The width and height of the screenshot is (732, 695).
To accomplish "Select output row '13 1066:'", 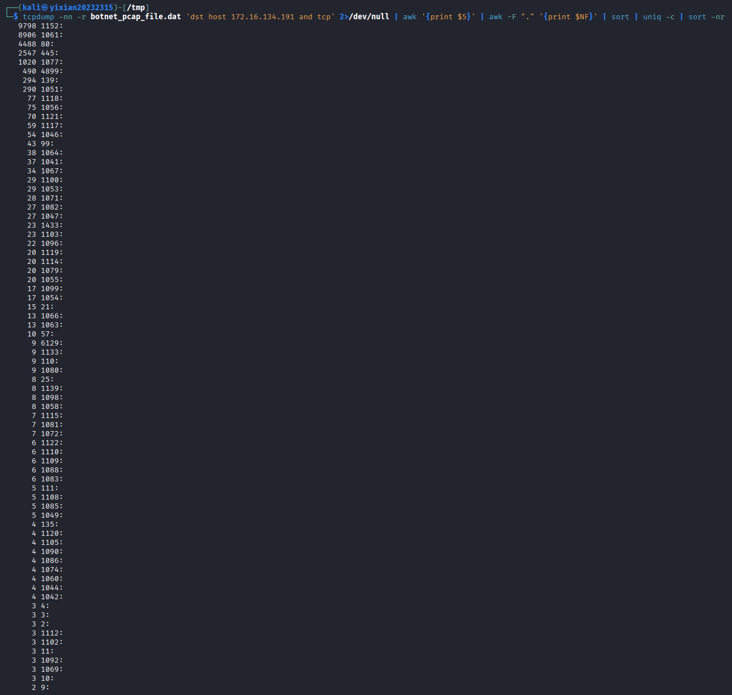I will [45, 316].
